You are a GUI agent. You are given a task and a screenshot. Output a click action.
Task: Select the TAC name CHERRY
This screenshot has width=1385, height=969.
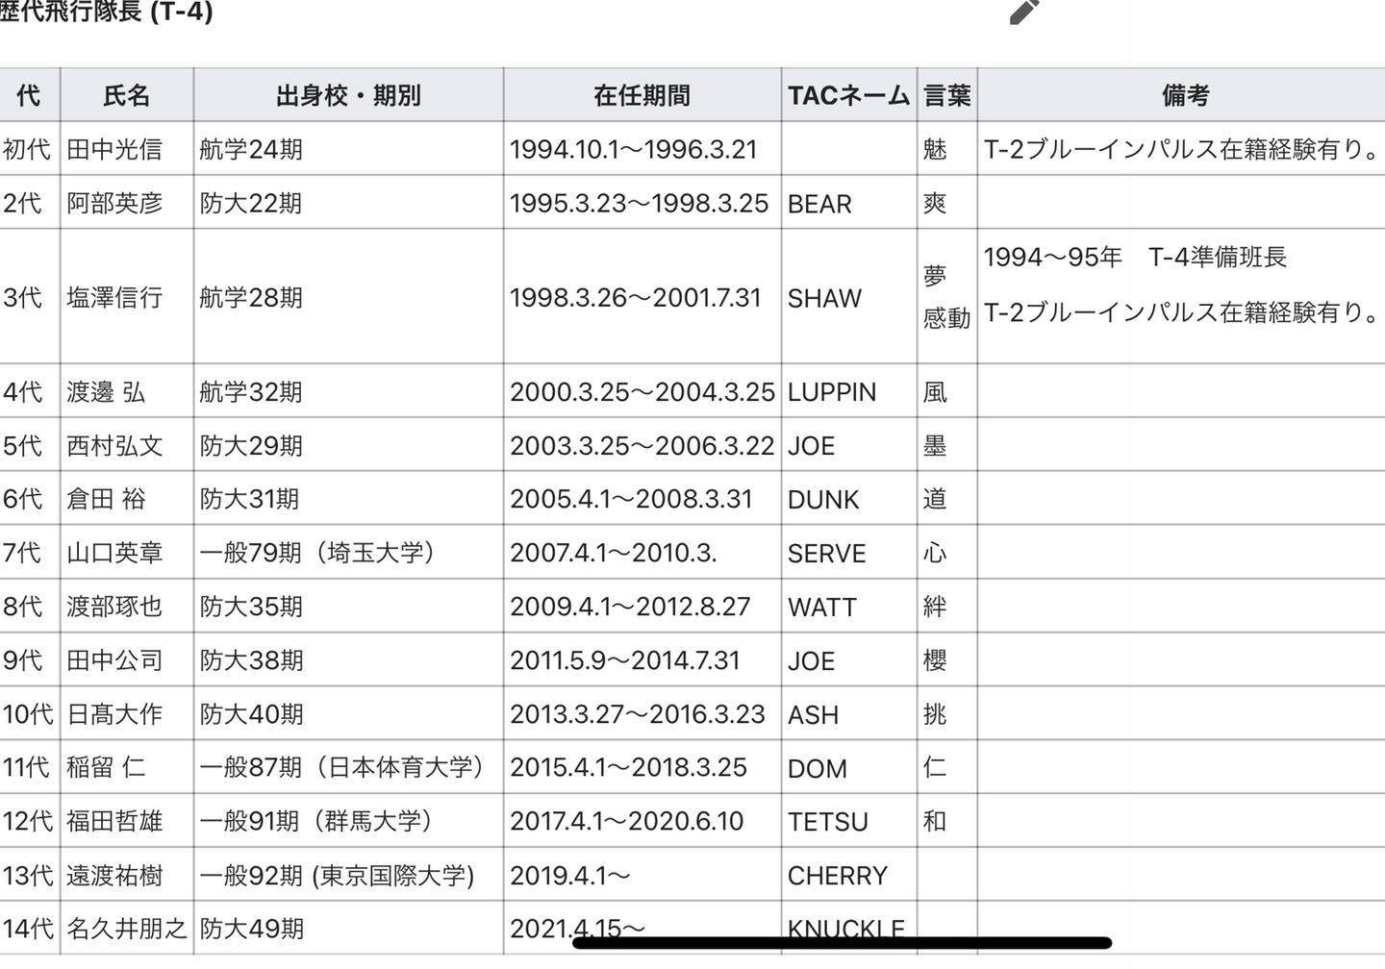837,876
